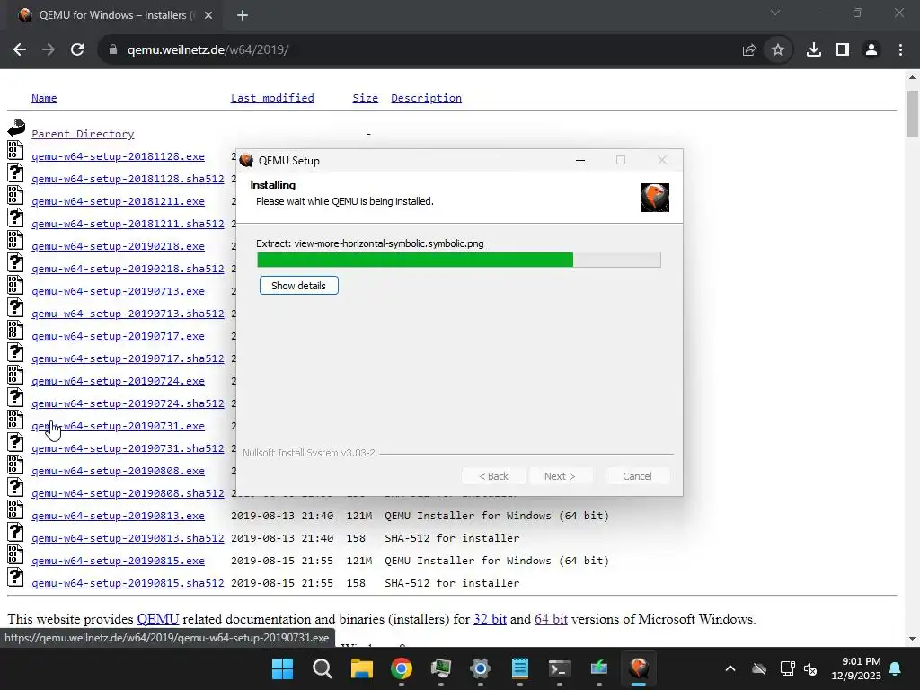Image resolution: width=920 pixels, height=690 pixels.
Task: Share this page via the share icon
Action: coord(748,50)
